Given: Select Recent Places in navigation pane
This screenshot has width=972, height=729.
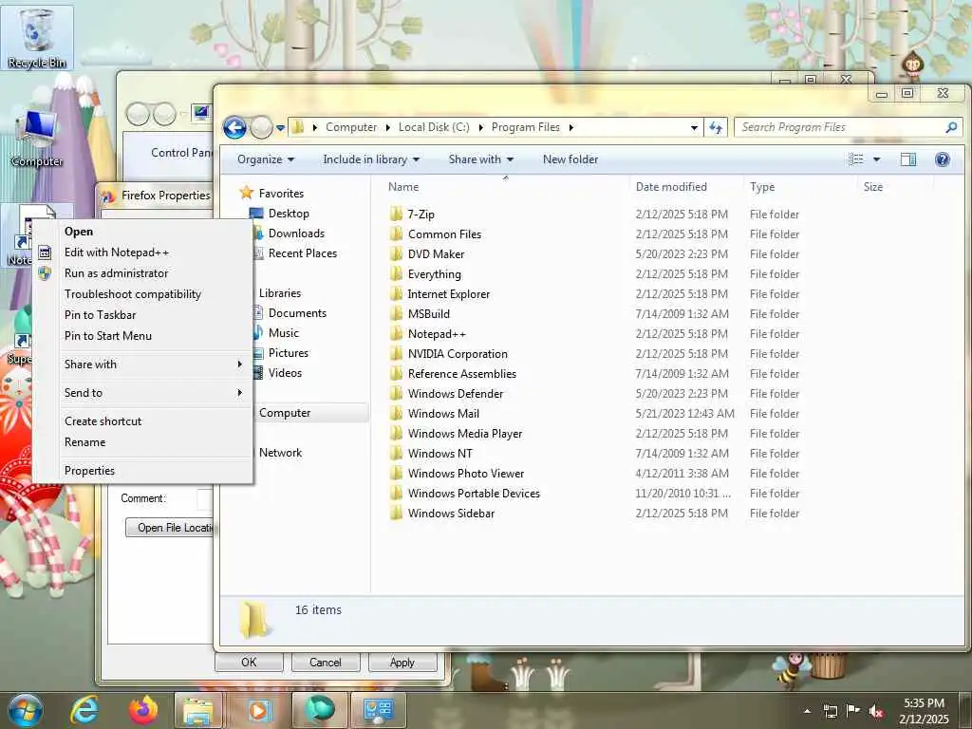Looking at the screenshot, I should click(303, 252).
